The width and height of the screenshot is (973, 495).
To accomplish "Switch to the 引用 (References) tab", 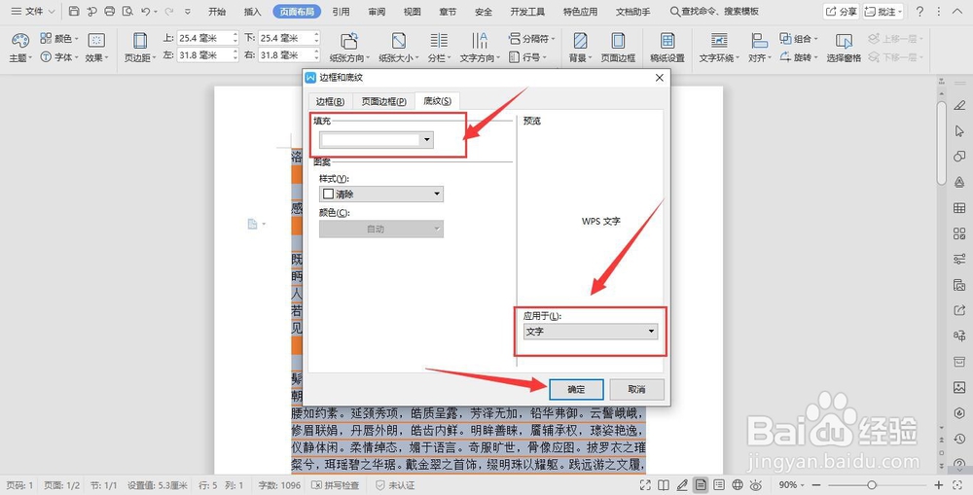I will pos(341,11).
